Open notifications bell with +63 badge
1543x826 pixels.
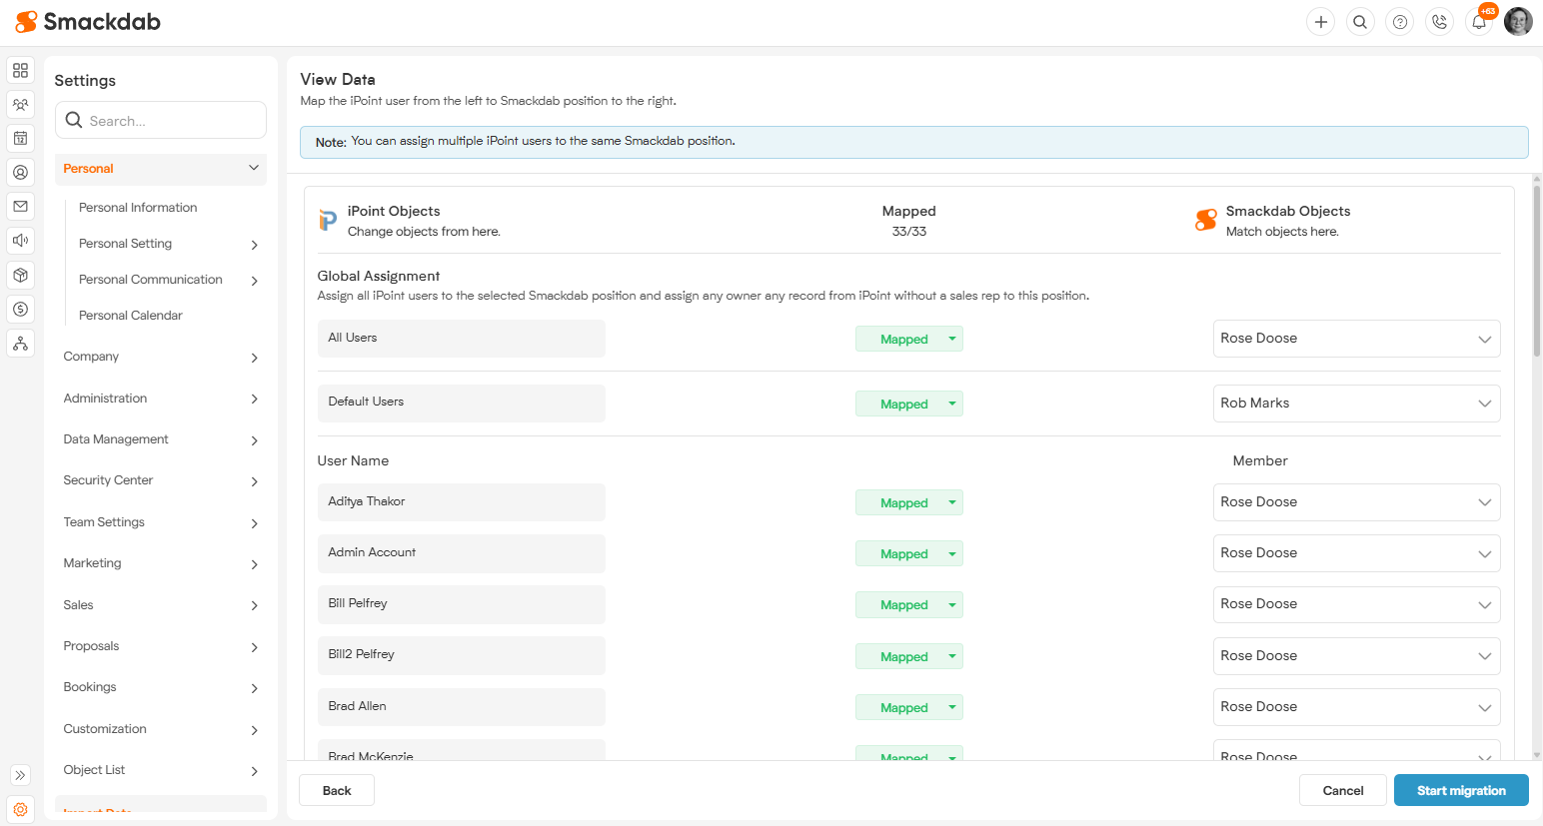click(x=1479, y=22)
